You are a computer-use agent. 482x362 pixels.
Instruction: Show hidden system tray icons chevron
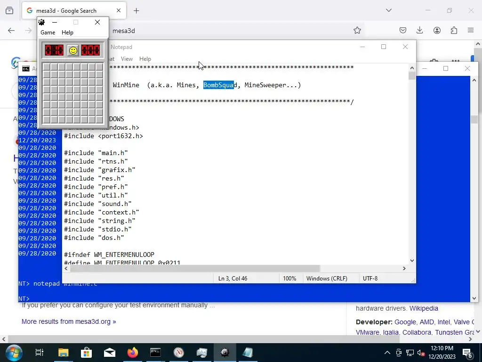(x=387, y=353)
